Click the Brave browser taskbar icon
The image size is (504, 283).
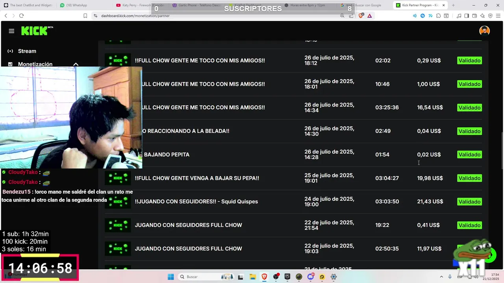[264, 277]
